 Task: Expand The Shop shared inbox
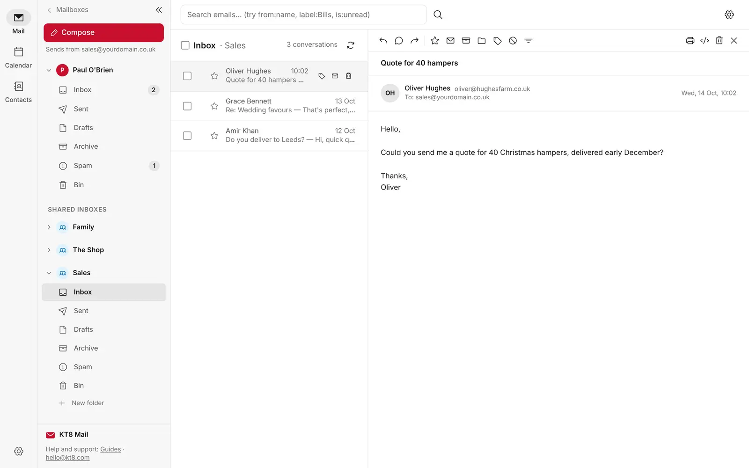49,250
